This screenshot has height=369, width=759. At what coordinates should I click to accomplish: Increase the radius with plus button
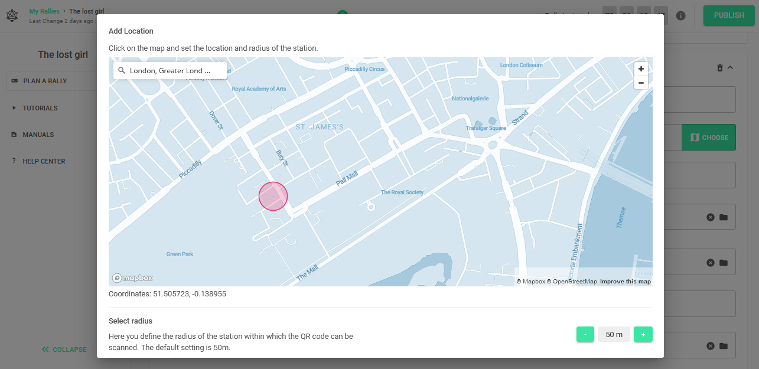point(643,334)
